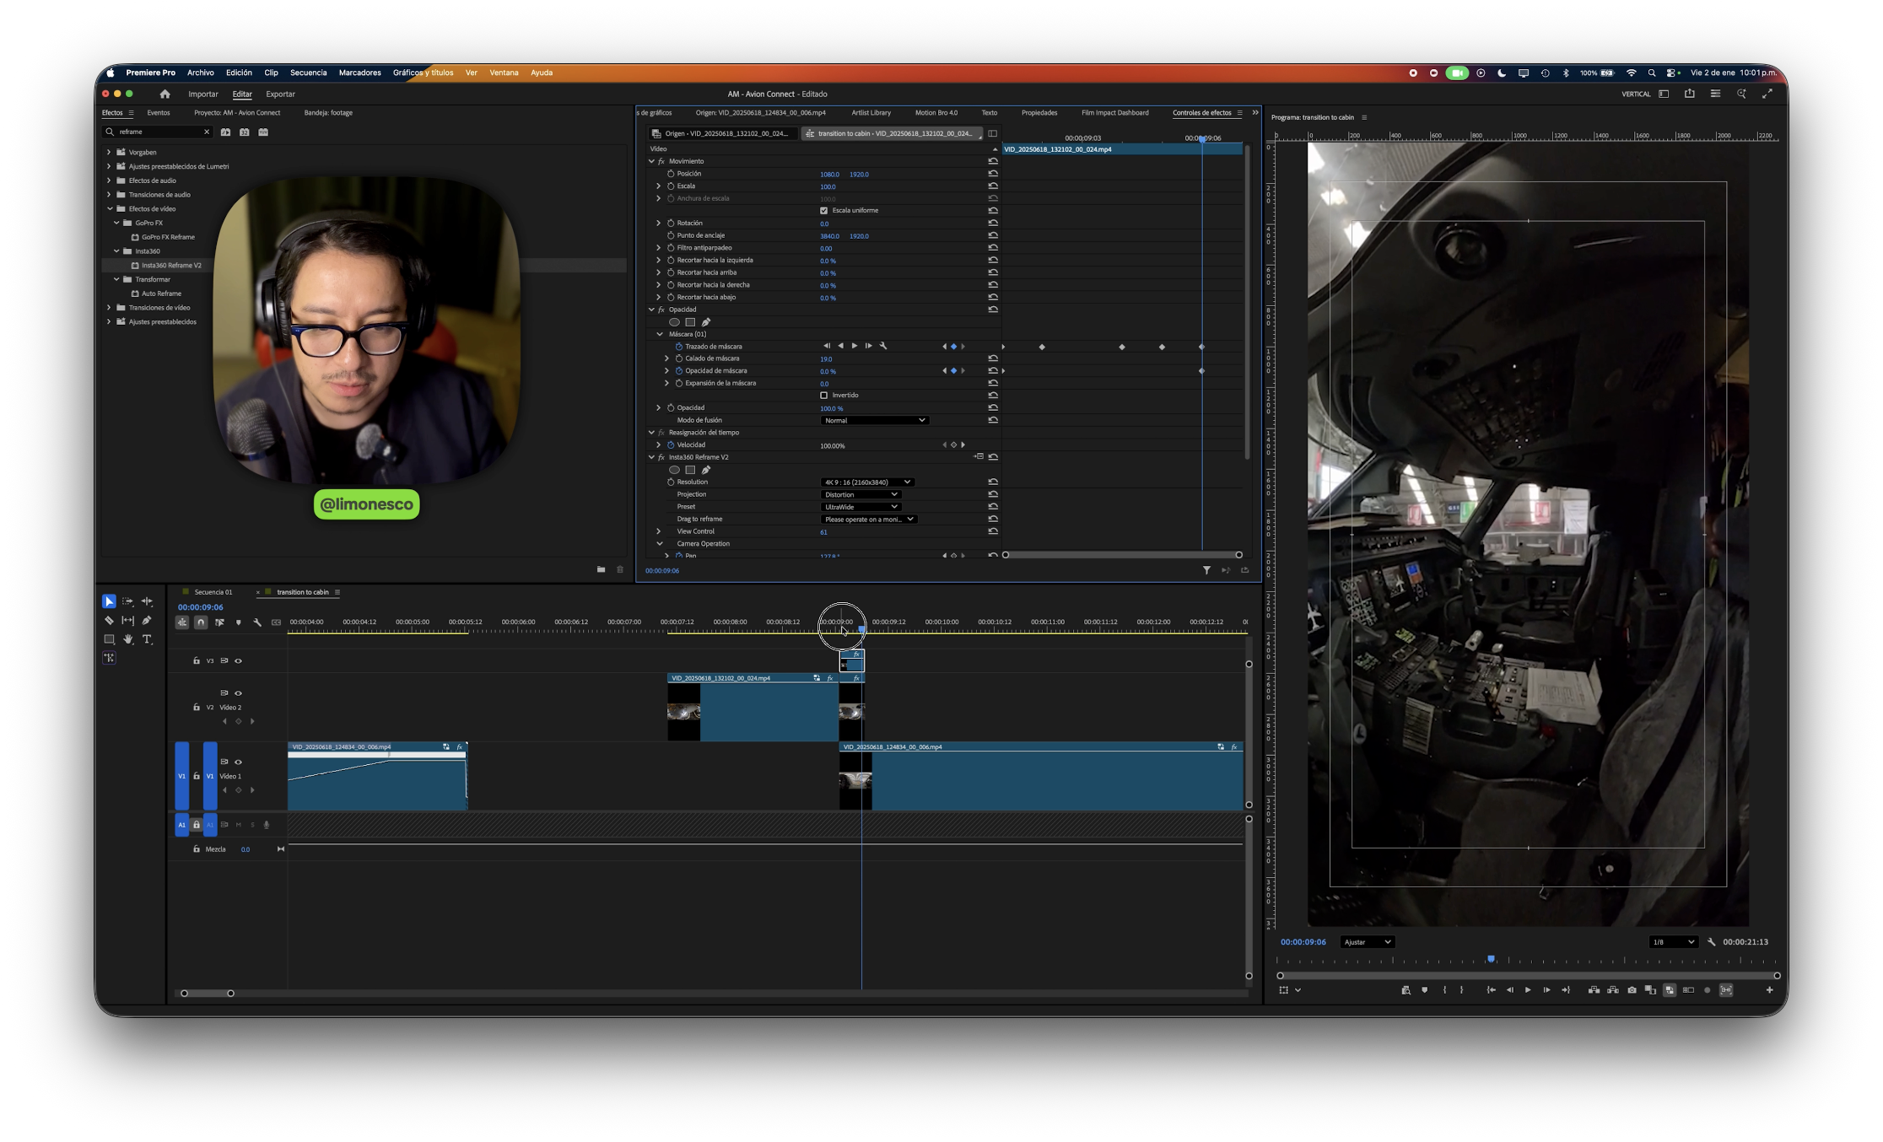Click the Exportar button
The height and width of the screenshot is (1142, 1883).
tap(280, 94)
